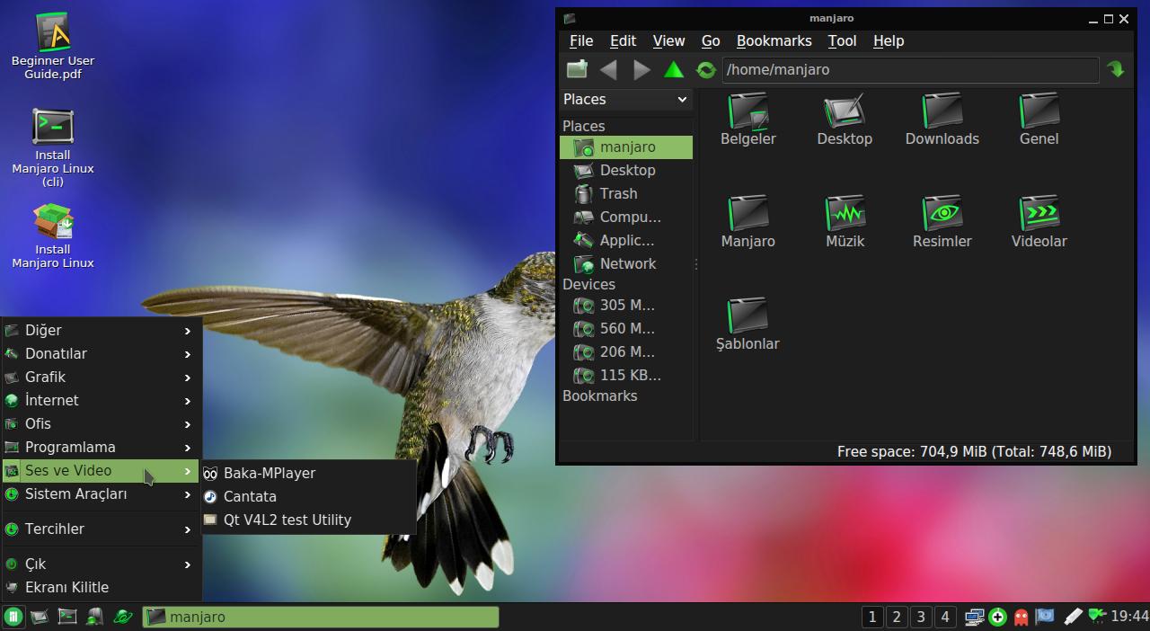
Task: Switch to workspace 1 in the pager
Action: (x=872, y=617)
